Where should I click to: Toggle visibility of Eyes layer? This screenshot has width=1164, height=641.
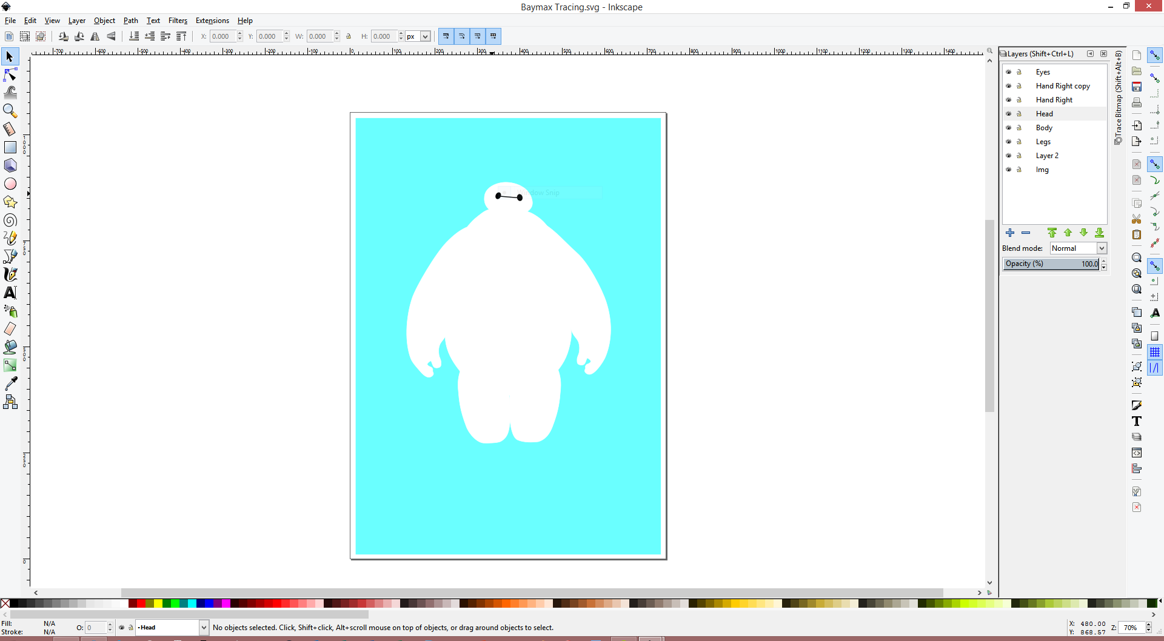click(x=1009, y=72)
